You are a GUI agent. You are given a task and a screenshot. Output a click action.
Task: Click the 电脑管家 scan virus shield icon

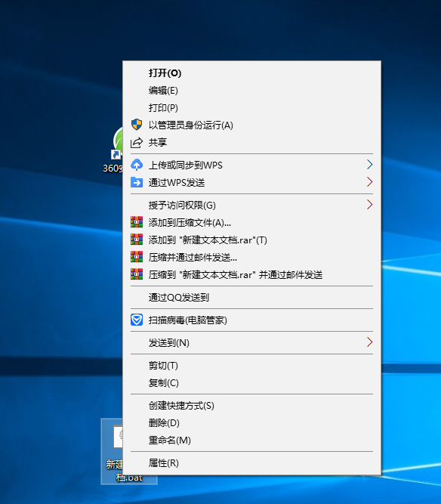coord(137,320)
